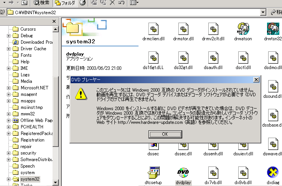Select the system32 folder in tree
The height and width of the screenshot is (186, 282).
pos(26,179)
